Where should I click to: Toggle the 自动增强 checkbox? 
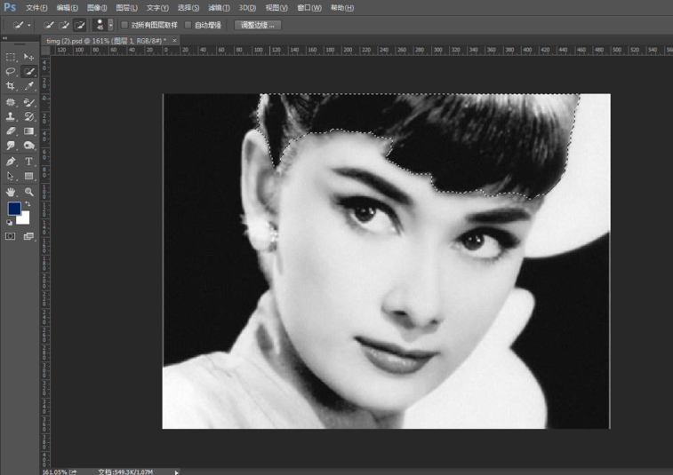[x=188, y=25]
